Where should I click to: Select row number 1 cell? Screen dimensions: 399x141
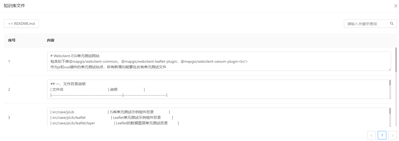pyautogui.click(x=9, y=61)
